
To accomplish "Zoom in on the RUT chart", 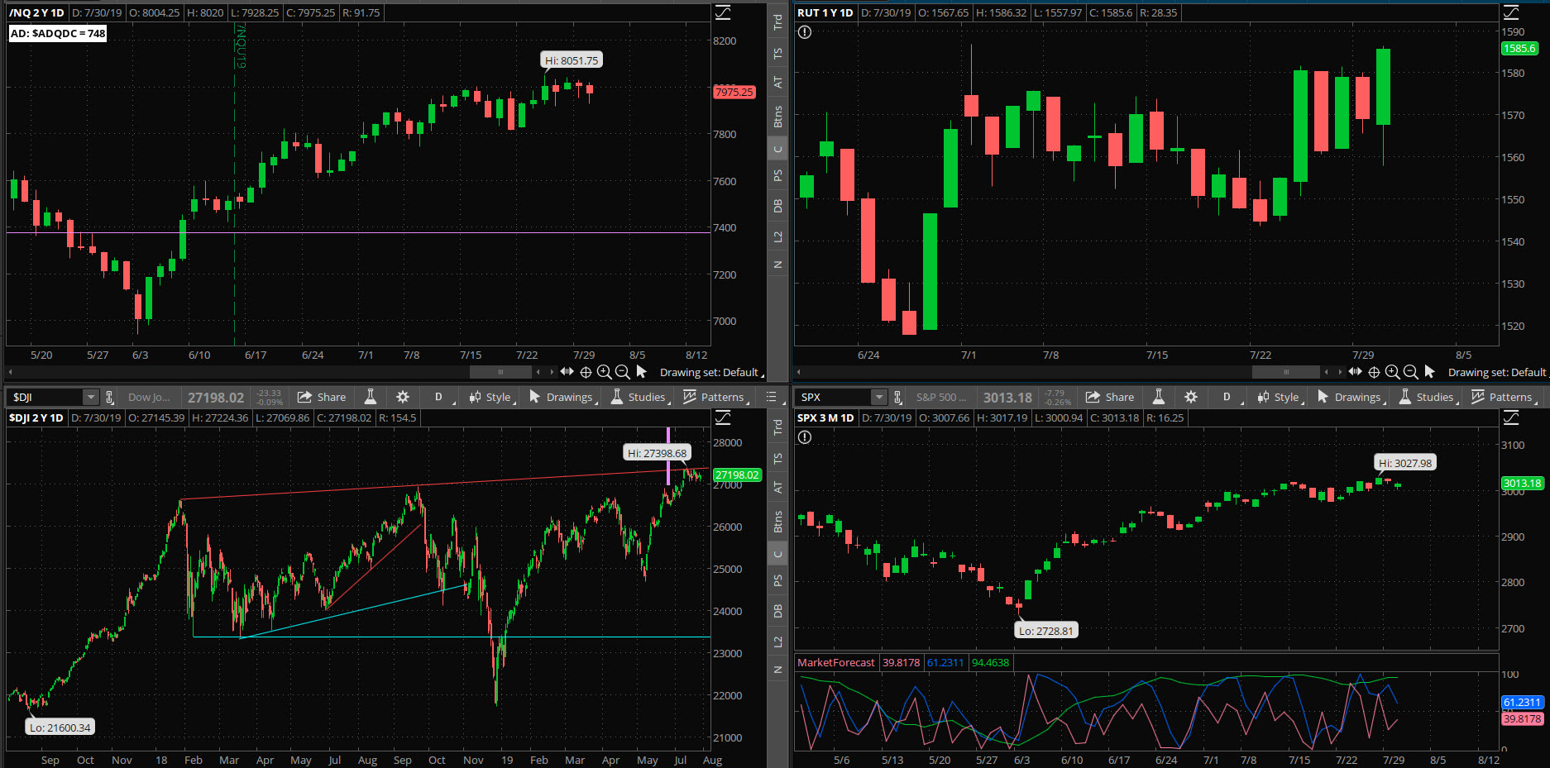I will click(1392, 372).
